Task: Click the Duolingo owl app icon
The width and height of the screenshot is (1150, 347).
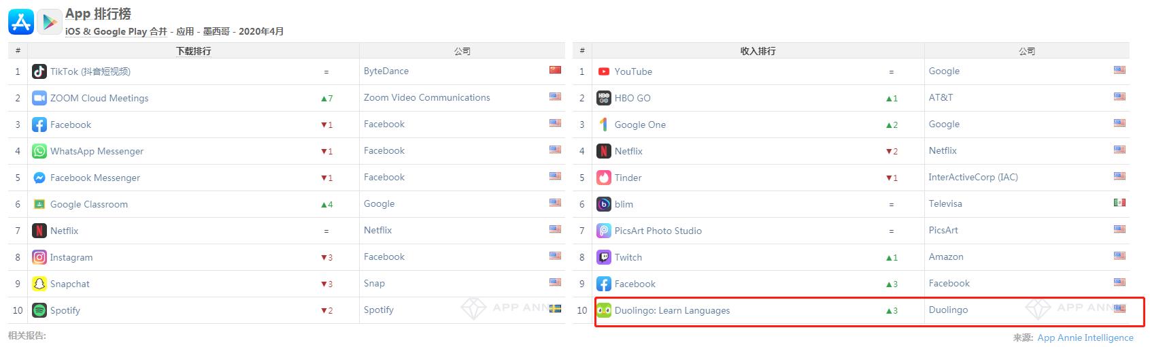Action: 604,310
